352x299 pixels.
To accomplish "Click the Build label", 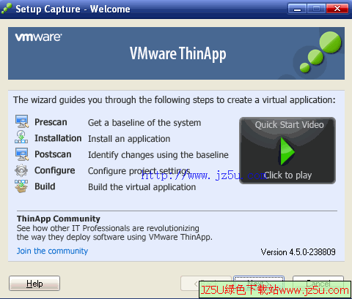I will point(45,186).
